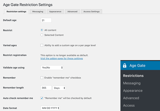This screenshot has width=160, height=111.
Task: Expand the Days unit dropdown
Action: tap(59, 88)
